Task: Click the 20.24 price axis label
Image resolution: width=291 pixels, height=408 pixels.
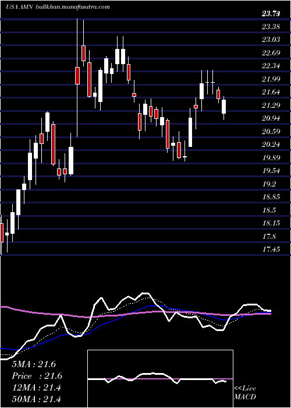Action: tap(271, 145)
